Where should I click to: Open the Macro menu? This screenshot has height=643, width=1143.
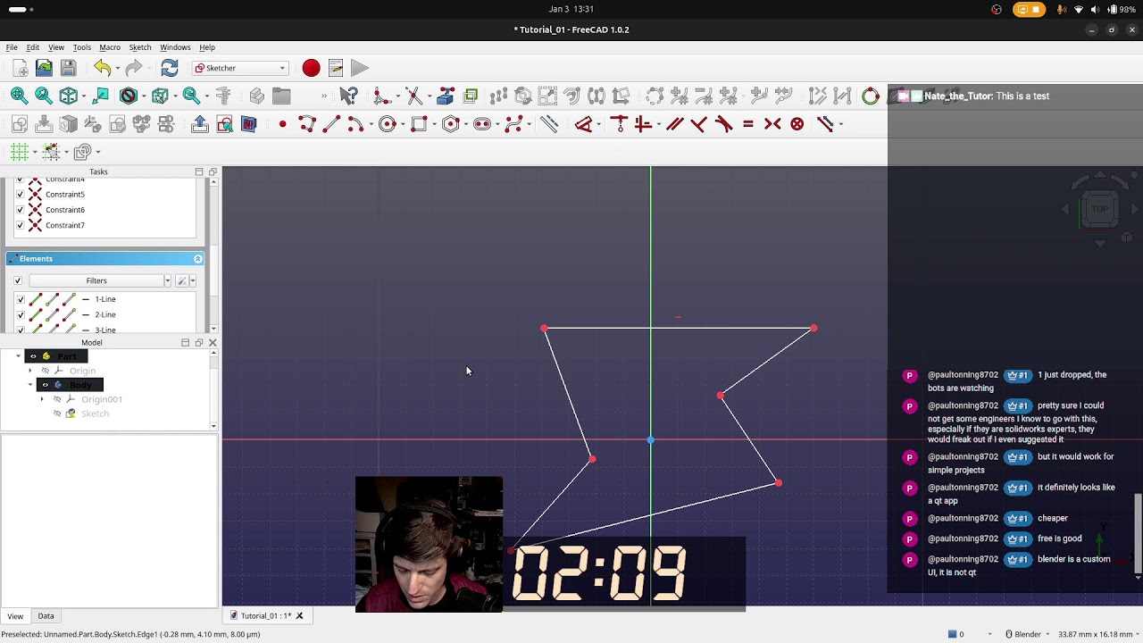[110, 47]
